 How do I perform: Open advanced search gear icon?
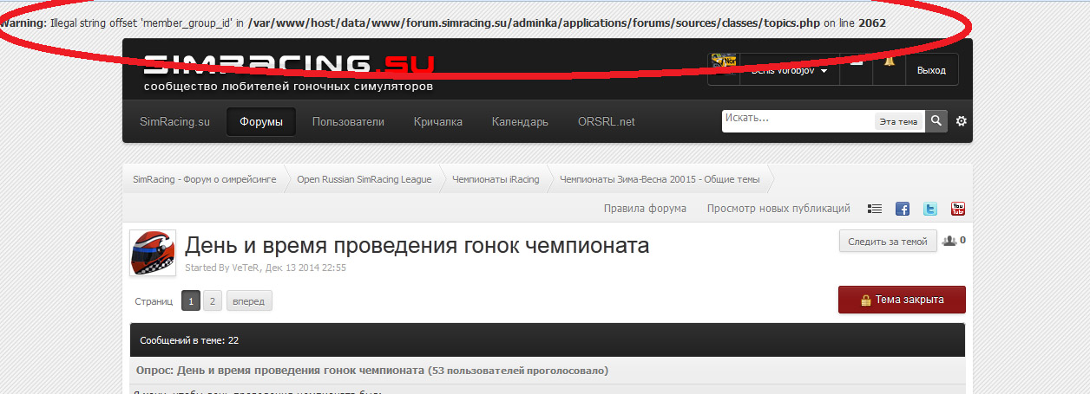[x=961, y=121]
